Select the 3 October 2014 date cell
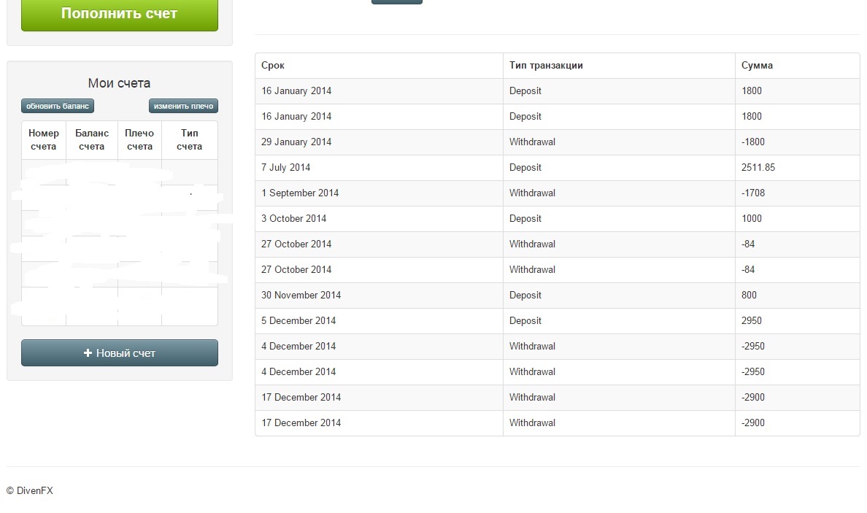The image size is (867, 513). tap(379, 218)
